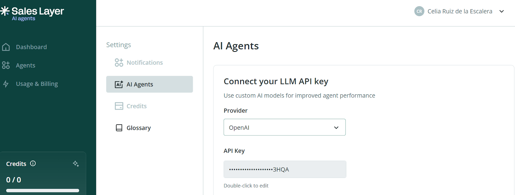Click the AI Agents settings icon
The height and width of the screenshot is (195, 515).
tap(119, 84)
